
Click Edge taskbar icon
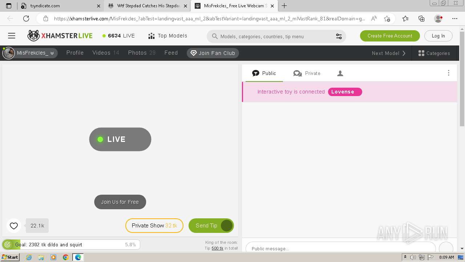point(78,257)
